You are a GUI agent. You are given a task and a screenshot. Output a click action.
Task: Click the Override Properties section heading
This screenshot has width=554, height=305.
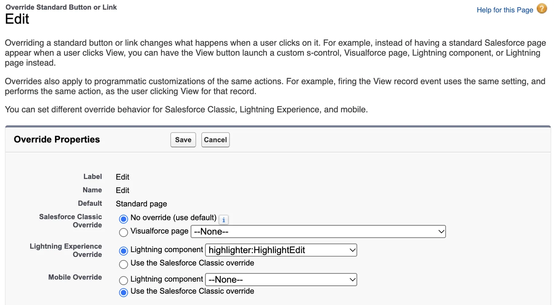pos(57,139)
